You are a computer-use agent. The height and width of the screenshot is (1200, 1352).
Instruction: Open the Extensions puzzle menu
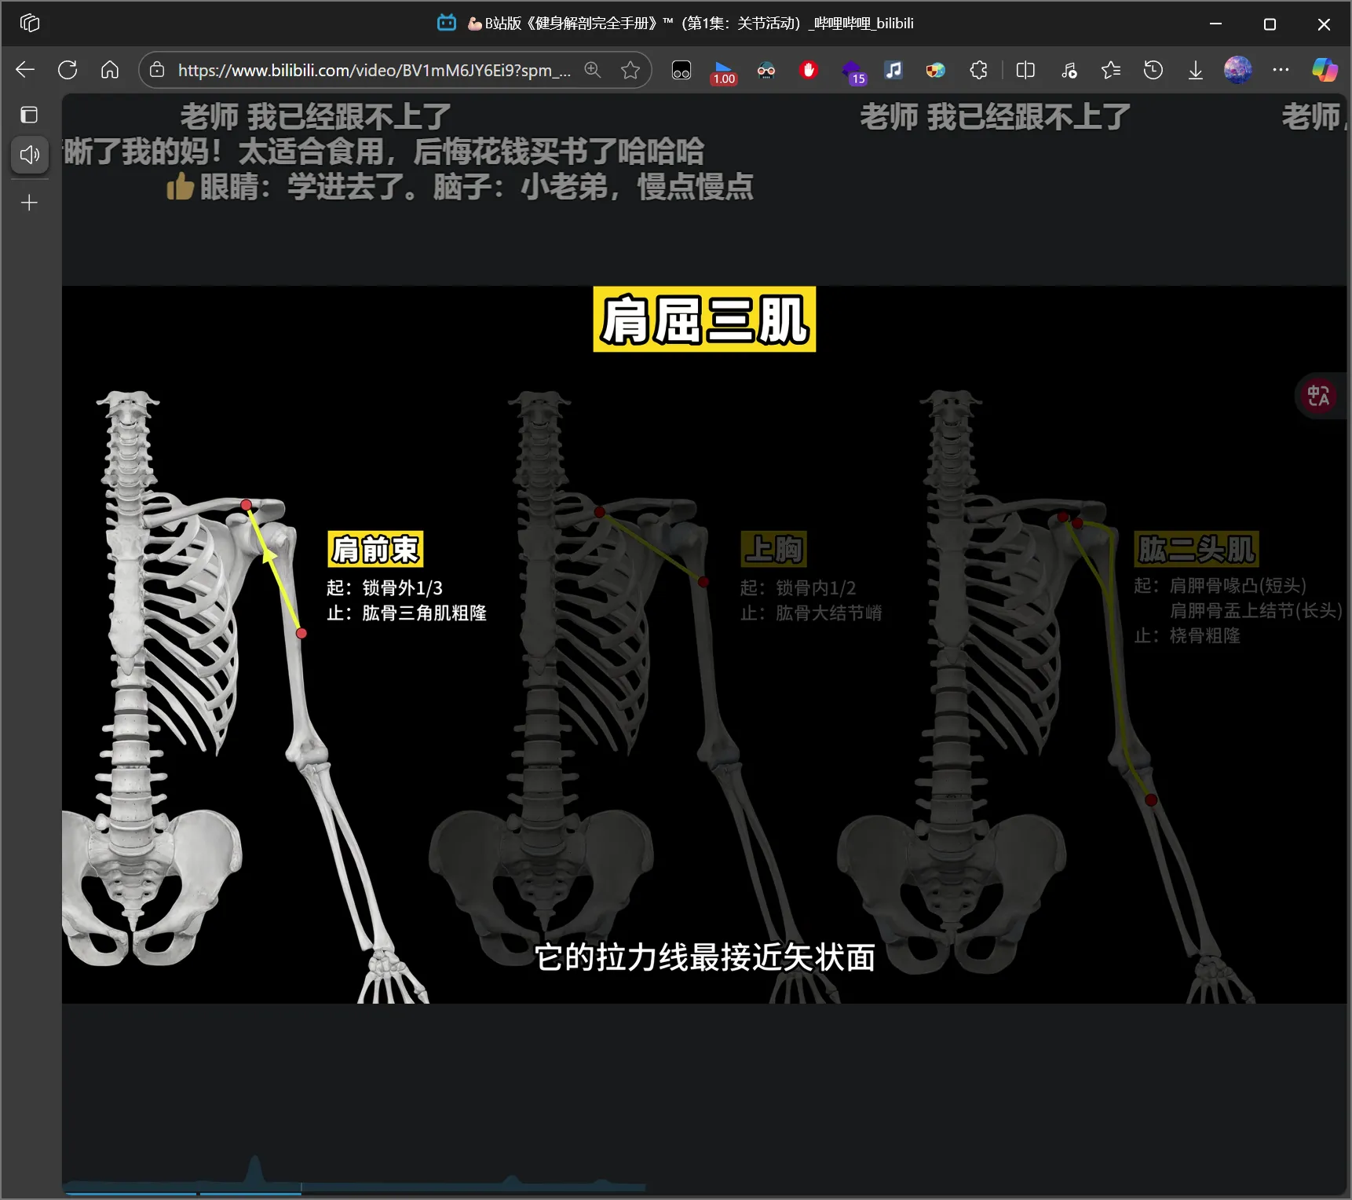(978, 70)
